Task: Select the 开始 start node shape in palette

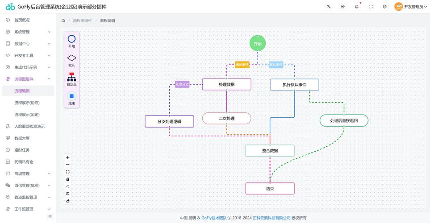Action: click(x=71, y=41)
